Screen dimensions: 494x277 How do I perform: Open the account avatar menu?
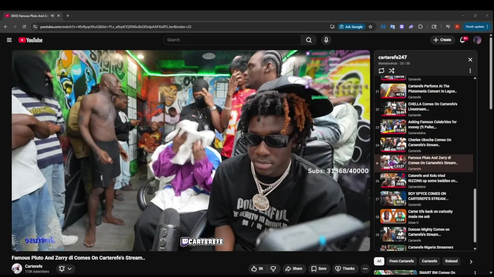point(477,40)
